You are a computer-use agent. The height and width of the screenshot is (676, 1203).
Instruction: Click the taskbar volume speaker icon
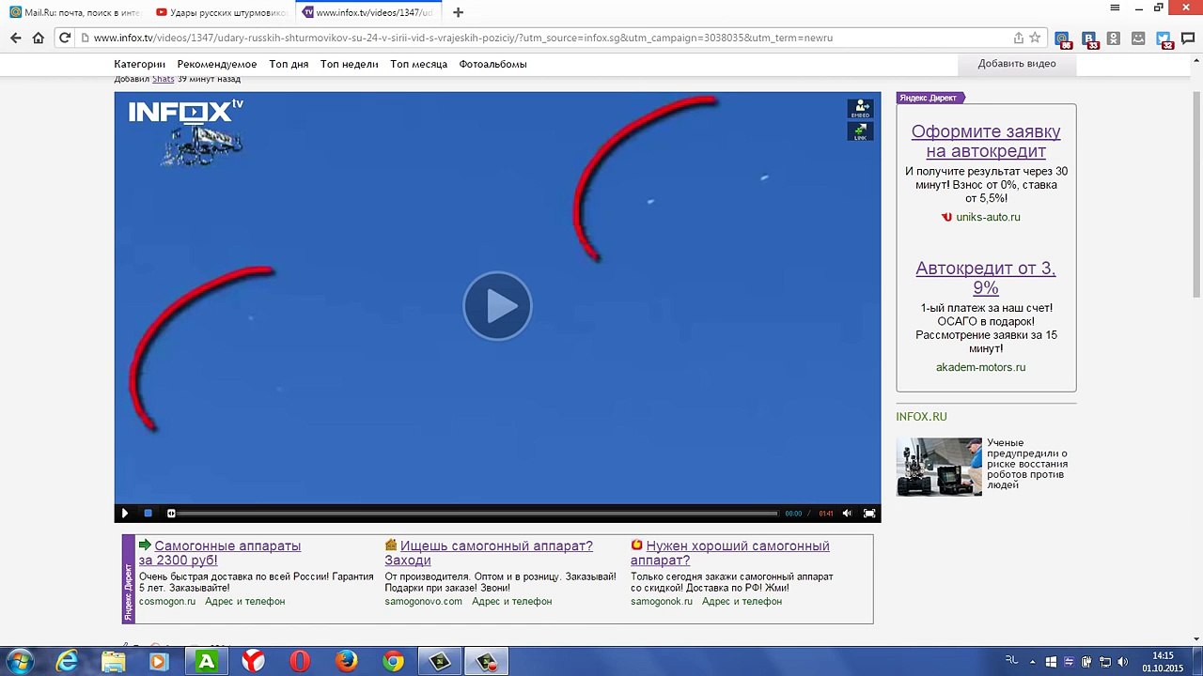click(1123, 662)
